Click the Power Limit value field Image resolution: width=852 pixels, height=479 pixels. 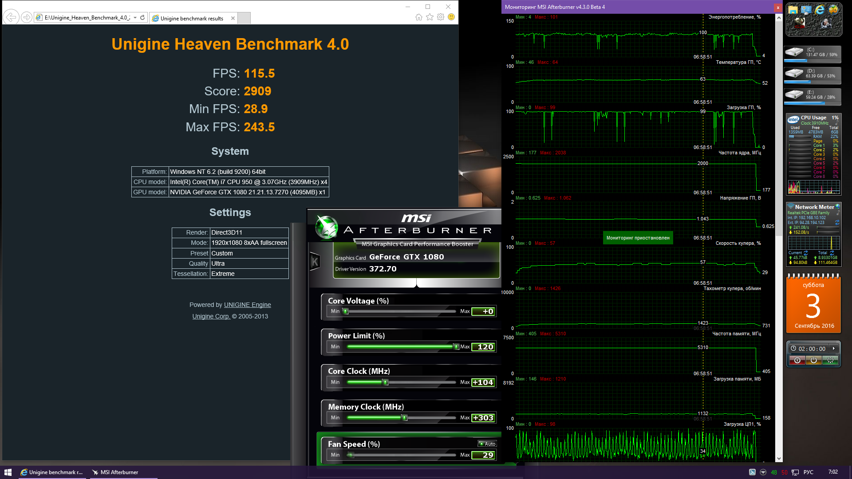point(483,347)
